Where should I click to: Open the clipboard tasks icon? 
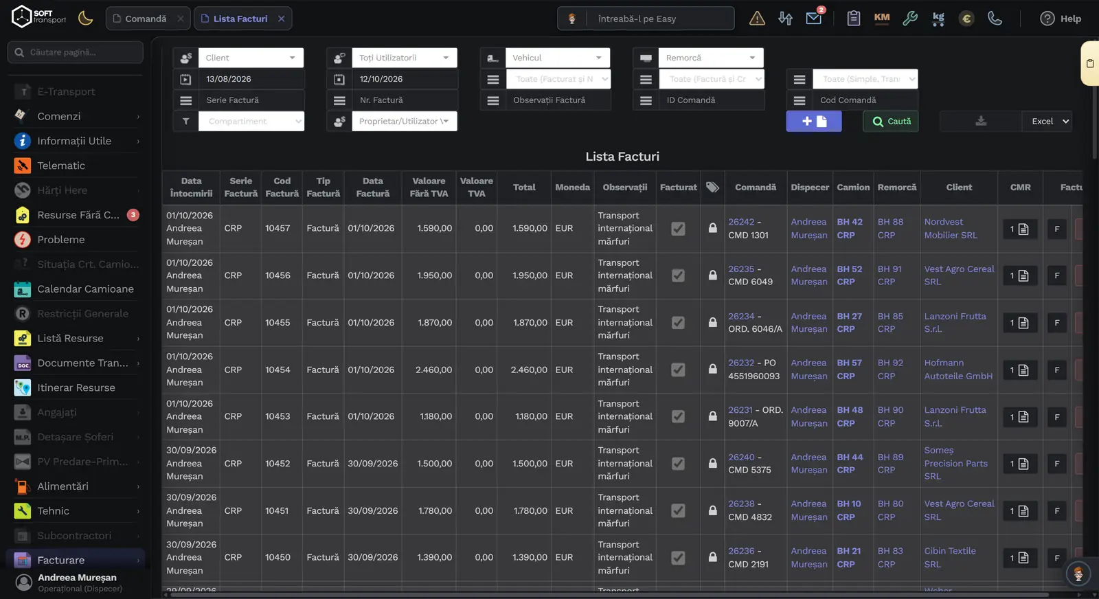coord(854,19)
